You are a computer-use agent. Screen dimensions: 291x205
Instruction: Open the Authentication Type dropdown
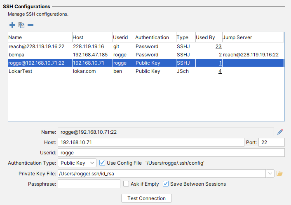pos(77,163)
